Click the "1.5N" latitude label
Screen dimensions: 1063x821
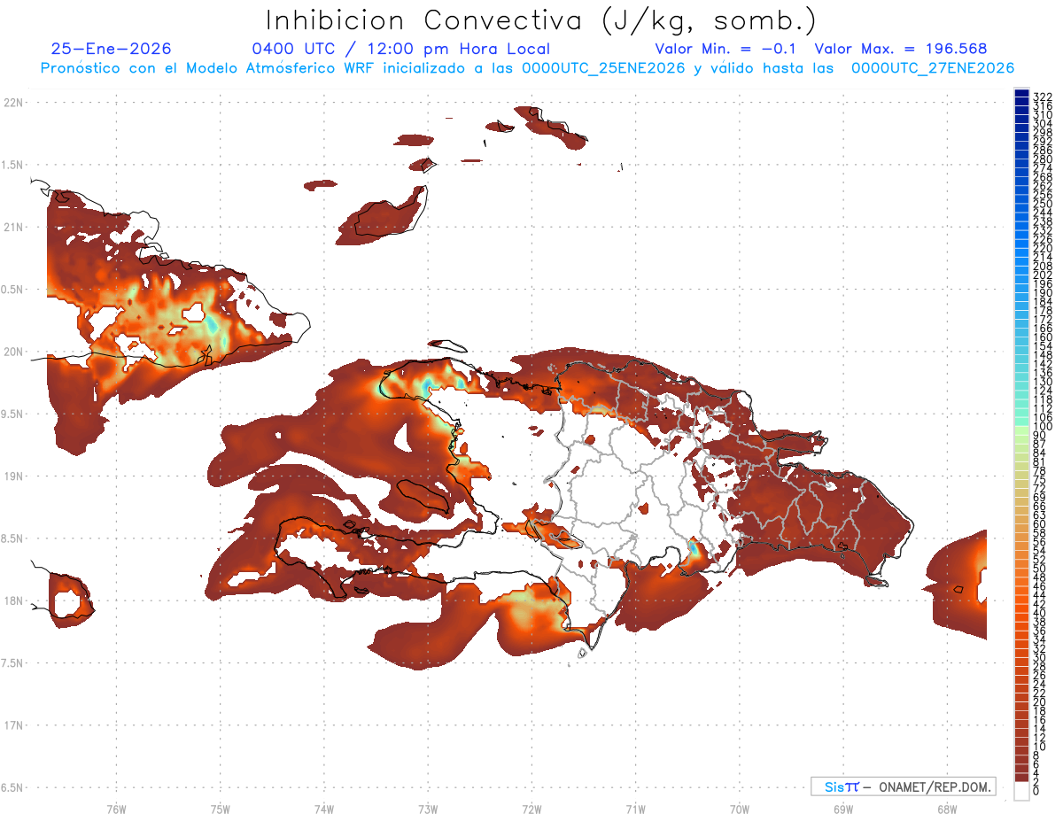tap(12, 165)
